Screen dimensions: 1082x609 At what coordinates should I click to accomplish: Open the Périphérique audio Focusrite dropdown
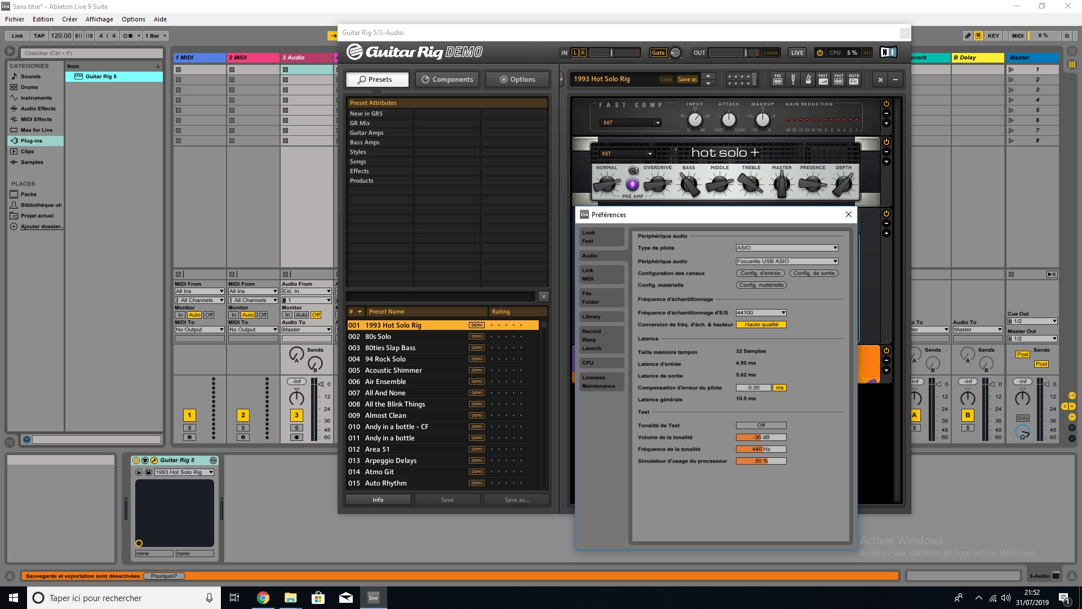click(787, 262)
